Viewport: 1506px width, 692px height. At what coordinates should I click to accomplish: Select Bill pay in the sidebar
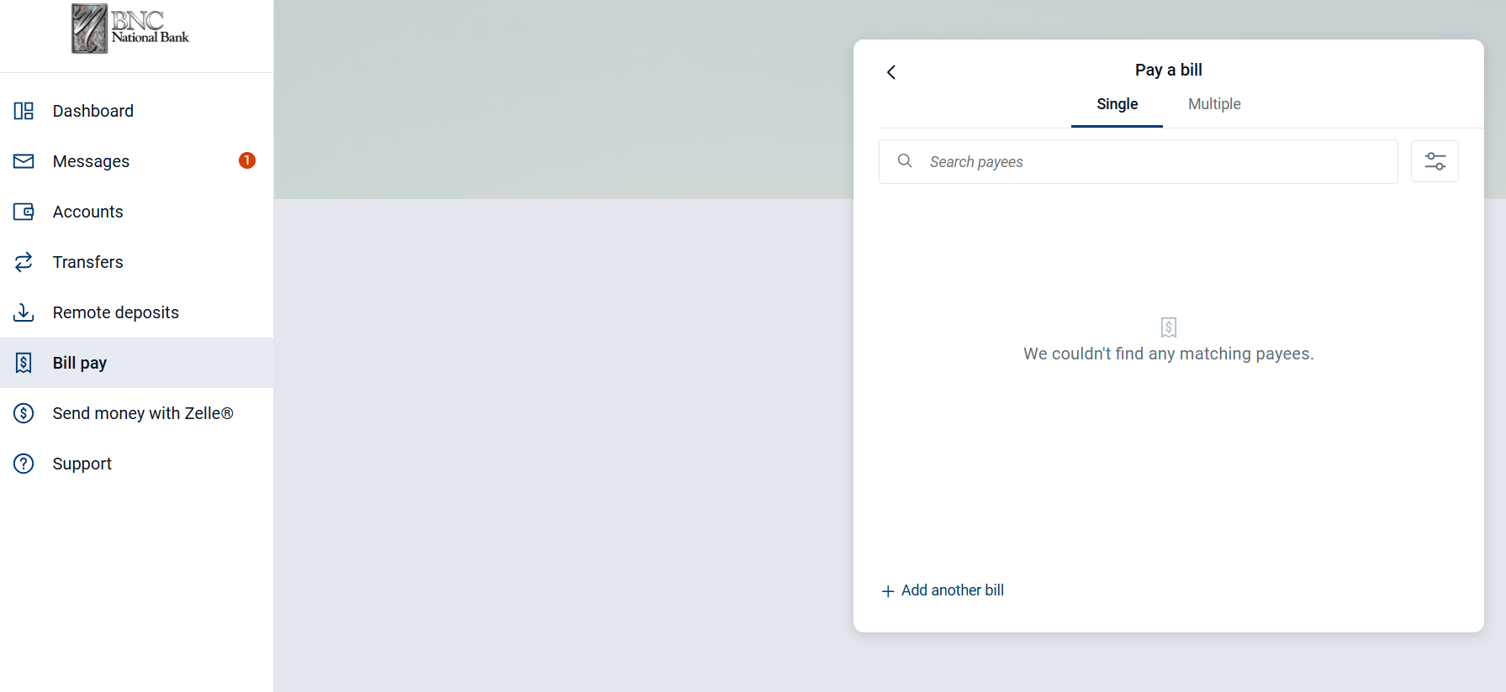click(x=80, y=363)
